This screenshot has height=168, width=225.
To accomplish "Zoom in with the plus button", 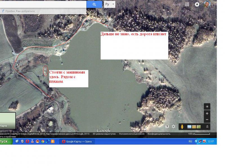I will (x=207, y=113).
